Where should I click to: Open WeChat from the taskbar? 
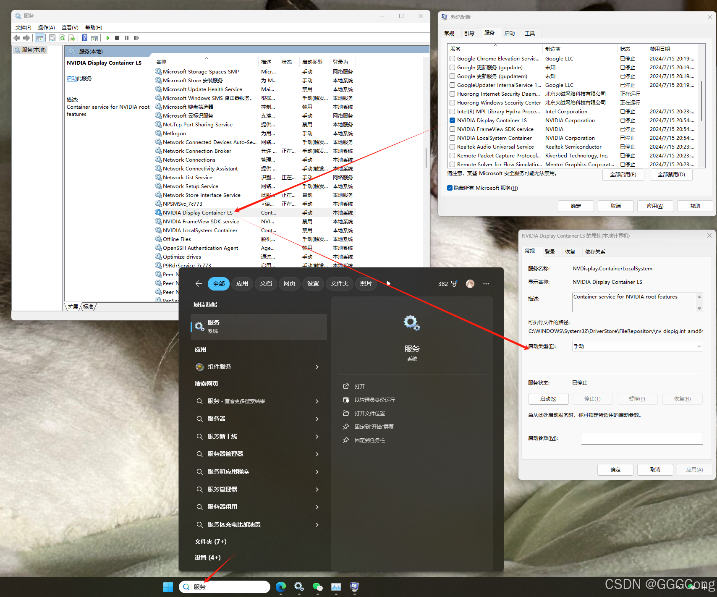coord(317,587)
